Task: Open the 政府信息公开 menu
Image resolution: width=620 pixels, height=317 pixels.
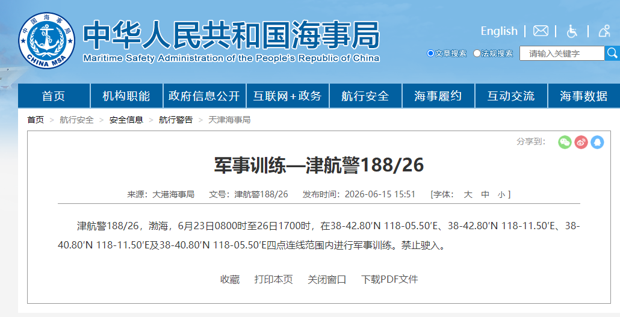Action: [205, 96]
